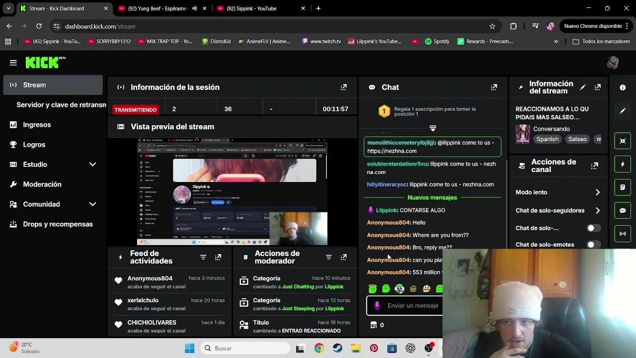Pop out the Acciones de moderador panel
The width and height of the screenshot is (636, 358).
pos(343,257)
